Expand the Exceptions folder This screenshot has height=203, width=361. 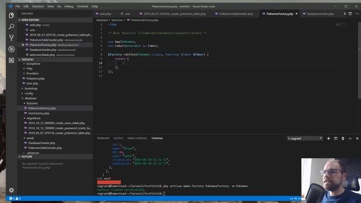coord(33,64)
